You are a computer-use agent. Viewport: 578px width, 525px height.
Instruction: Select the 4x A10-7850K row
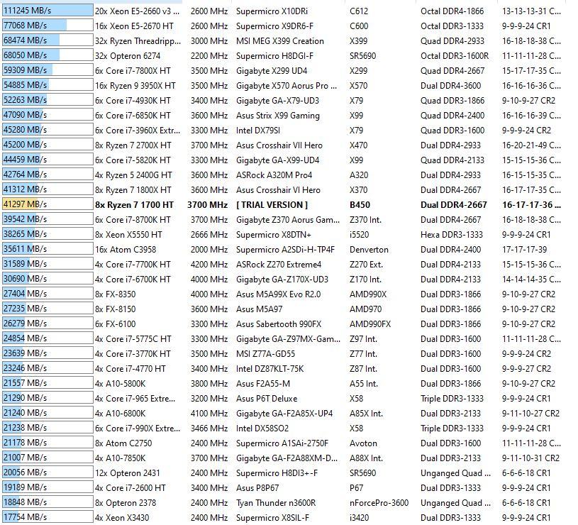point(282,458)
